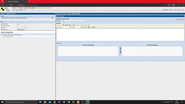The height and width of the screenshot is (104, 185).
Task: Insert a link with the editor globe icon
Action: (89, 27)
